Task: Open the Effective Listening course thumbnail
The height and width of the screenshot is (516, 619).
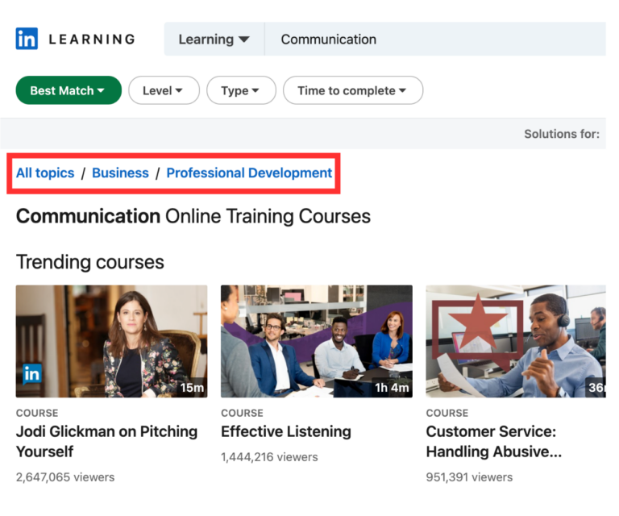Action: coord(317,341)
